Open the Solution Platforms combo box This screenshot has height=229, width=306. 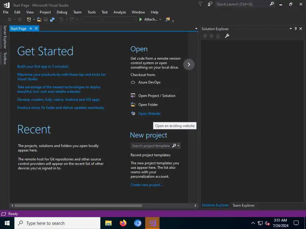[x=120, y=19]
